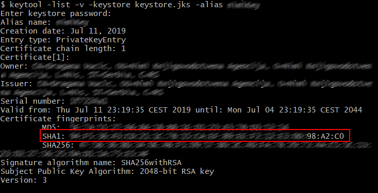
Task: Click the MD5 fingerprint label
Action: [51, 127]
